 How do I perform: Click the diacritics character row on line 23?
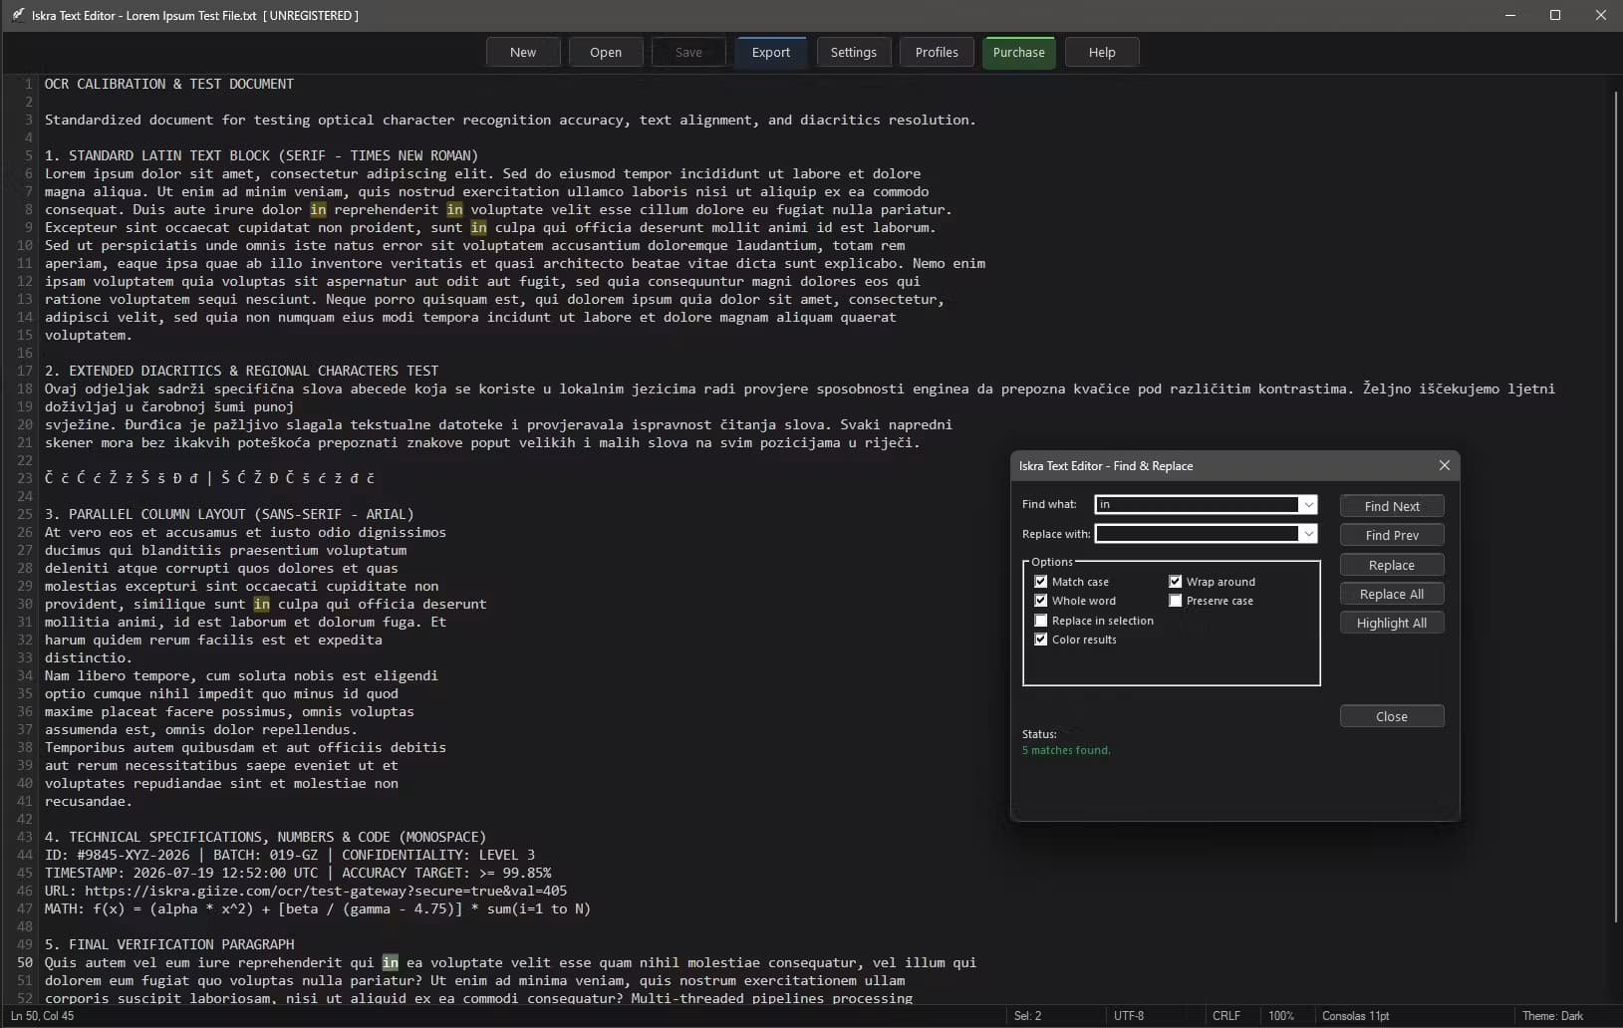click(209, 478)
